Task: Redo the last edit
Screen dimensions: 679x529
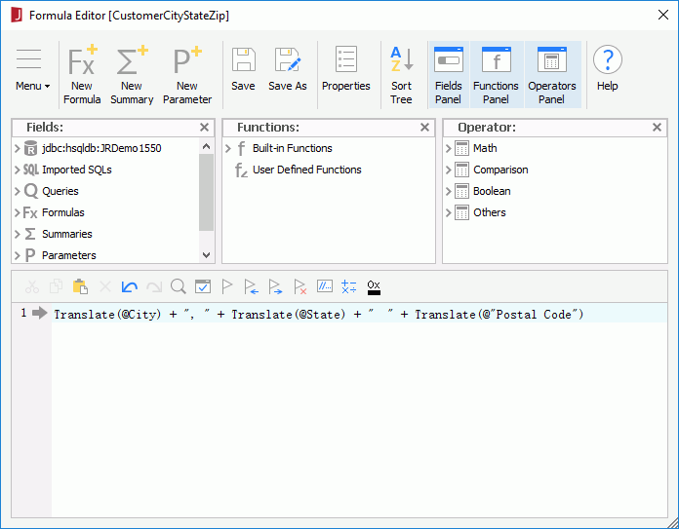Action: pos(154,286)
